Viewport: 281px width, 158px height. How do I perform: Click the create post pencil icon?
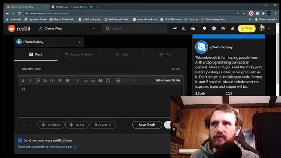click(x=232, y=28)
